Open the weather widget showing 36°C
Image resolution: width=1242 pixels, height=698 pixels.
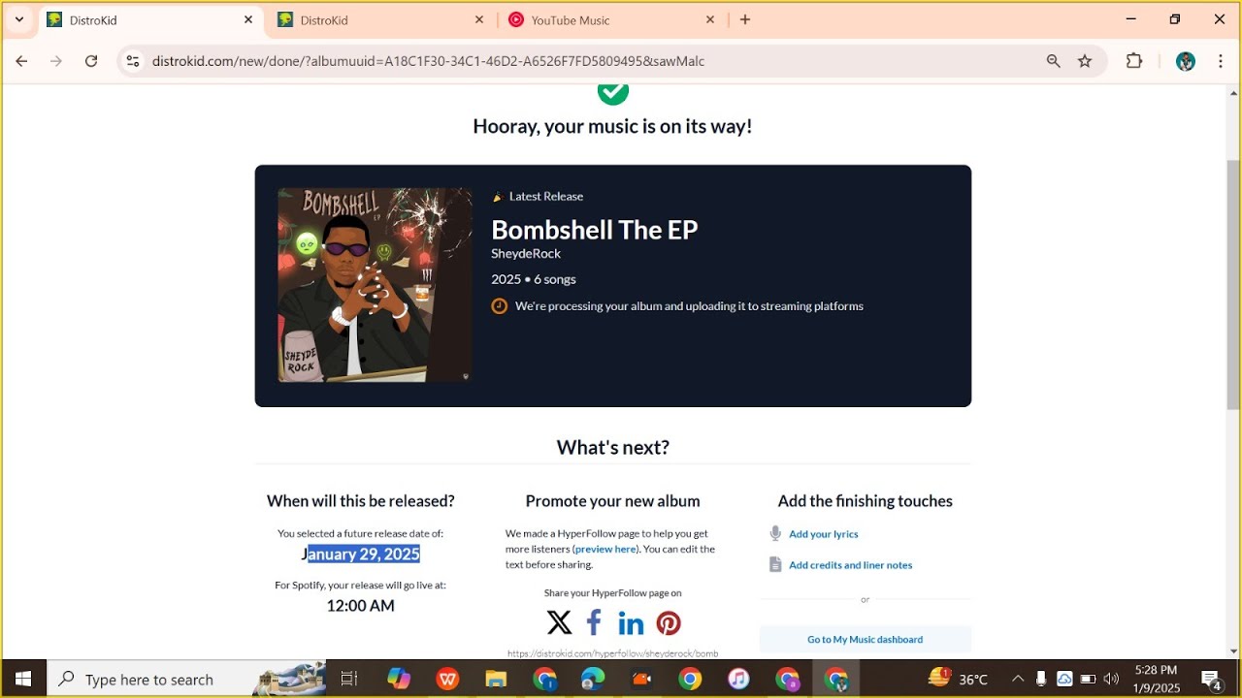[x=958, y=679]
